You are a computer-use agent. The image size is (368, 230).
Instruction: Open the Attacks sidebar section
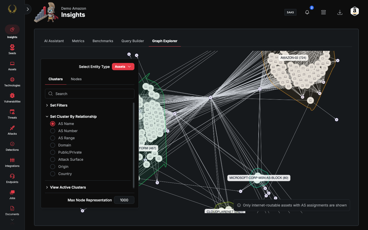[12, 130]
